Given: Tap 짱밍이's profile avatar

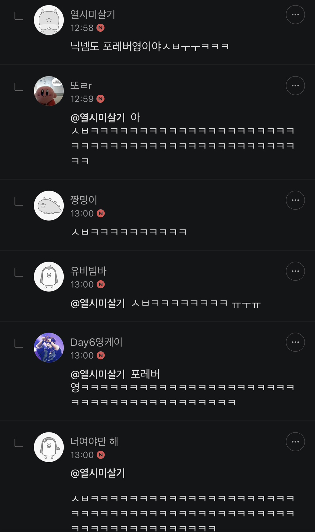Looking at the screenshot, I should coord(49,206).
